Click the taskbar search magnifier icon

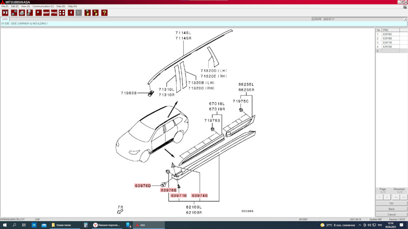pyautogui.click(x=14, y=225)
